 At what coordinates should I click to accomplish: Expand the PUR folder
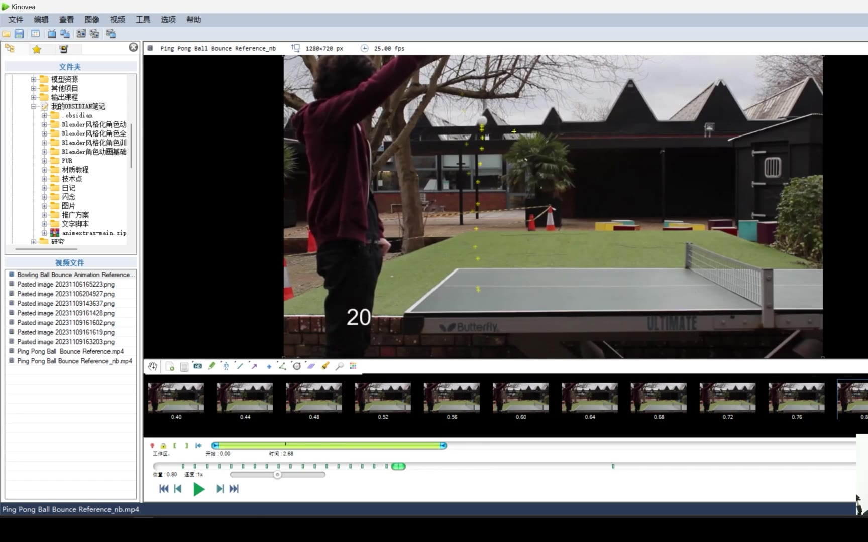pos(44,161)
